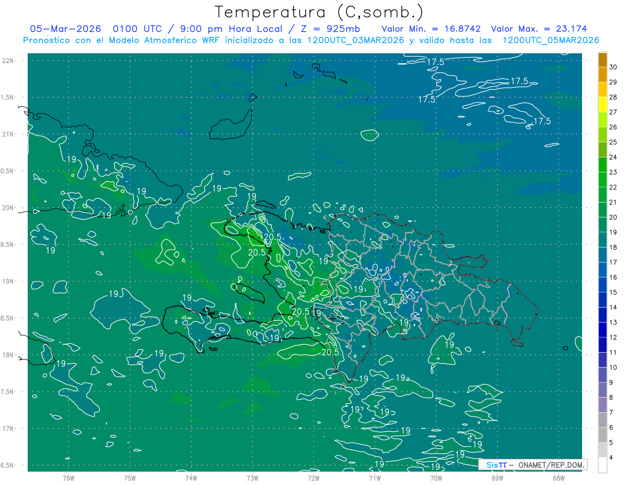
Task: Click the title 'Temperatura (C,somb.)'
Action: click(319, 12)
